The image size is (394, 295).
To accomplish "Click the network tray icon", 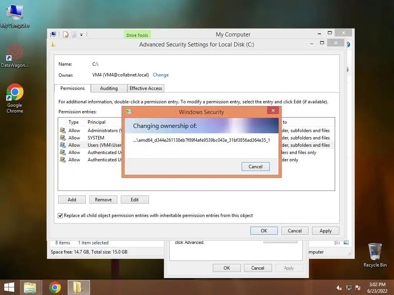I will (x=348, y=288).
